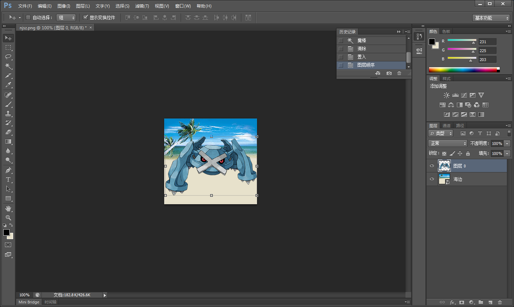
Task: Click the foreground color swatch in toolbar
Action: pyautogui.click(x=6, y=233)
